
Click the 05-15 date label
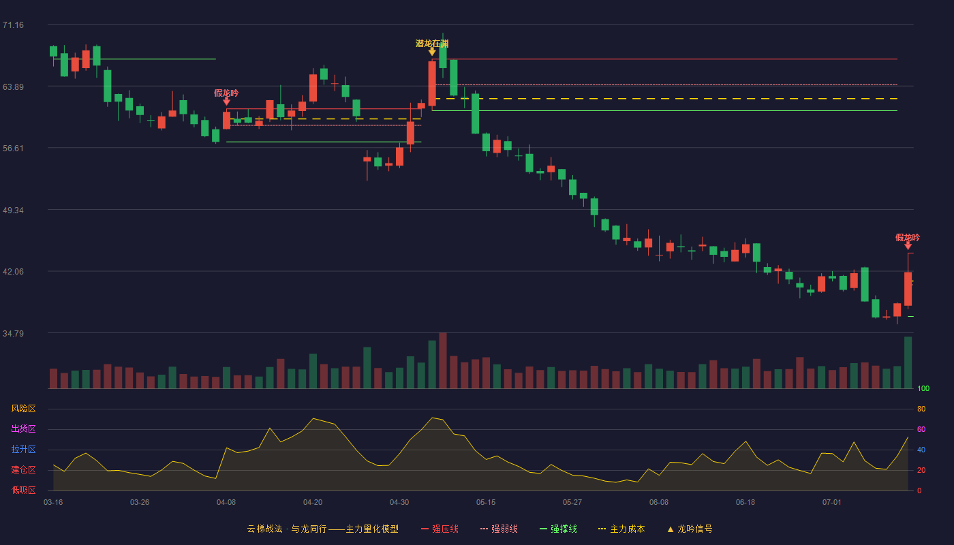pos(486,502)
